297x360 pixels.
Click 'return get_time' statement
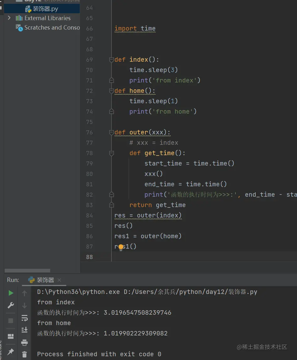coord(157,205)
